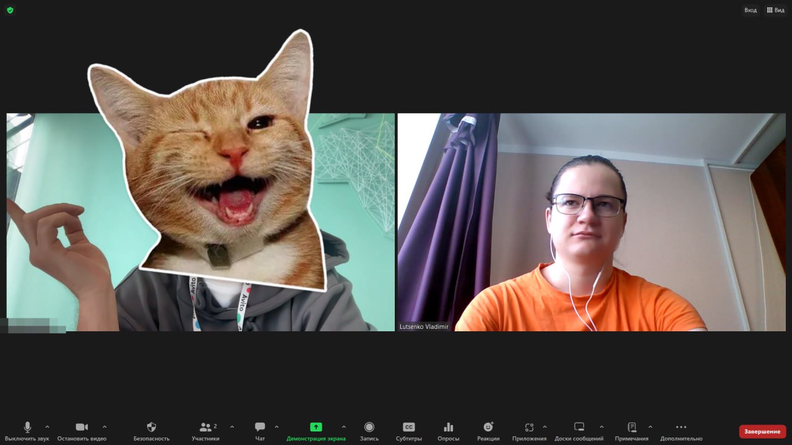Open the Whiteboards (Доски сообщений) icon
Viewport: 792px width, 445px height.
(579, 427)
